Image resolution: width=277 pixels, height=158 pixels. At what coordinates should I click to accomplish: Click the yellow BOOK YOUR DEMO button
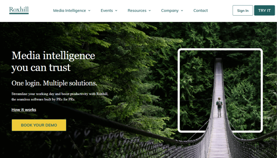click(39, 125)
